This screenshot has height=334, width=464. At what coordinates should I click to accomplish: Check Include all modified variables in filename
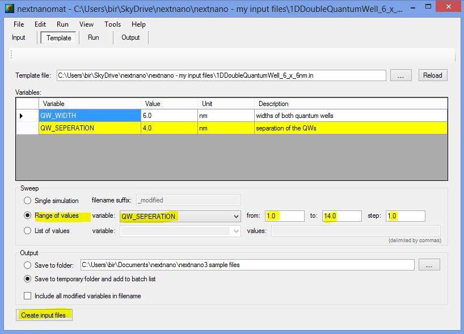click(x=28, y=296)
